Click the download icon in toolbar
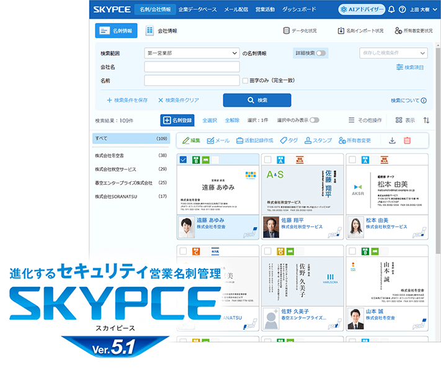 (393, 141)
